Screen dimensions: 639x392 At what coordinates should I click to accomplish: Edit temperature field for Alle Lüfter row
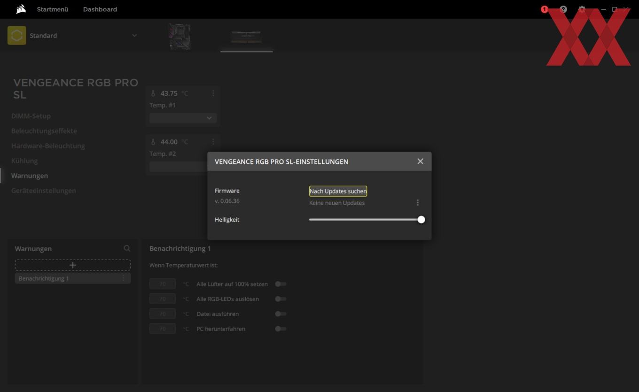pos(163,284)
